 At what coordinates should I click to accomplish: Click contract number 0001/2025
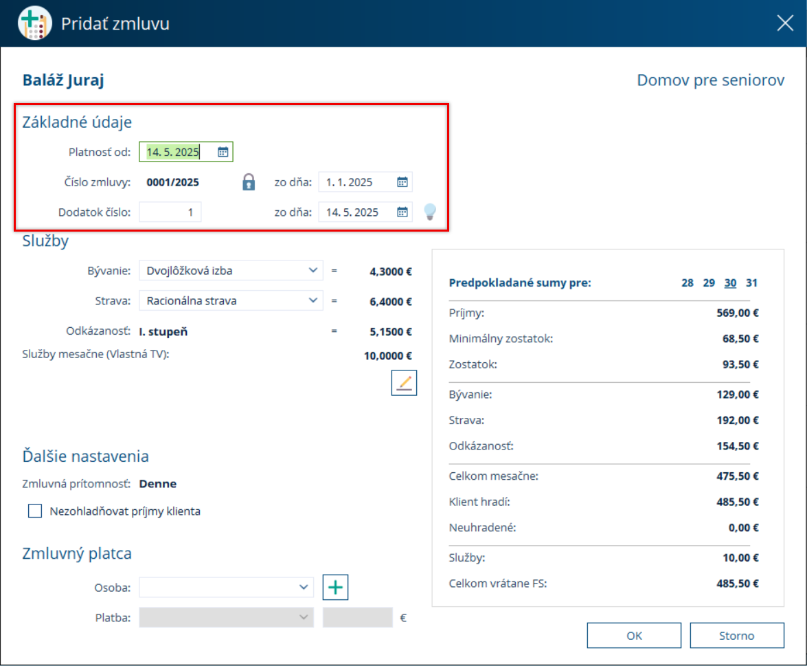click(172, 182)
